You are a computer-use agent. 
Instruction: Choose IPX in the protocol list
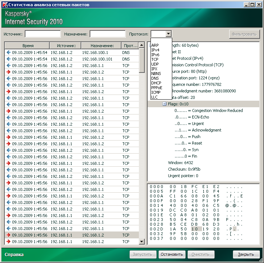pyautogui.click(x=154, y=69)
